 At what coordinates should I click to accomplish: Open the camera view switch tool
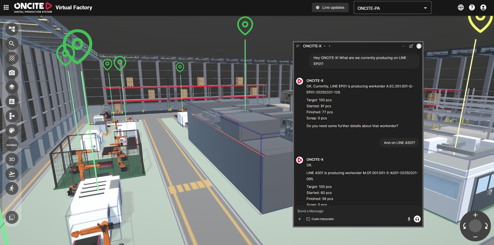coord(12,73)
